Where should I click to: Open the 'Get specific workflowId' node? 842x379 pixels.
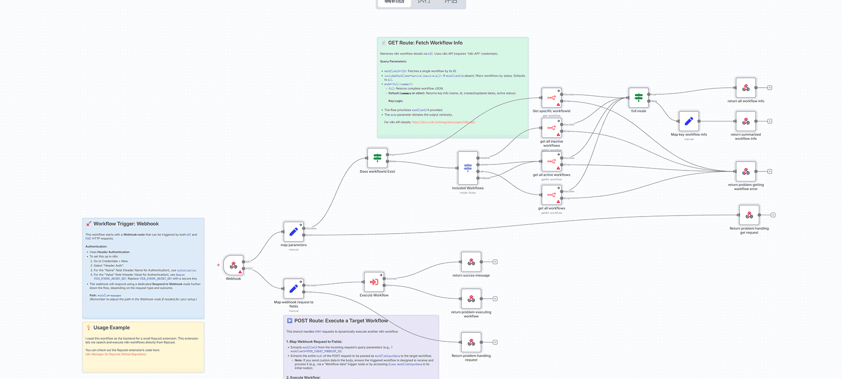click(x=551, y=98)
